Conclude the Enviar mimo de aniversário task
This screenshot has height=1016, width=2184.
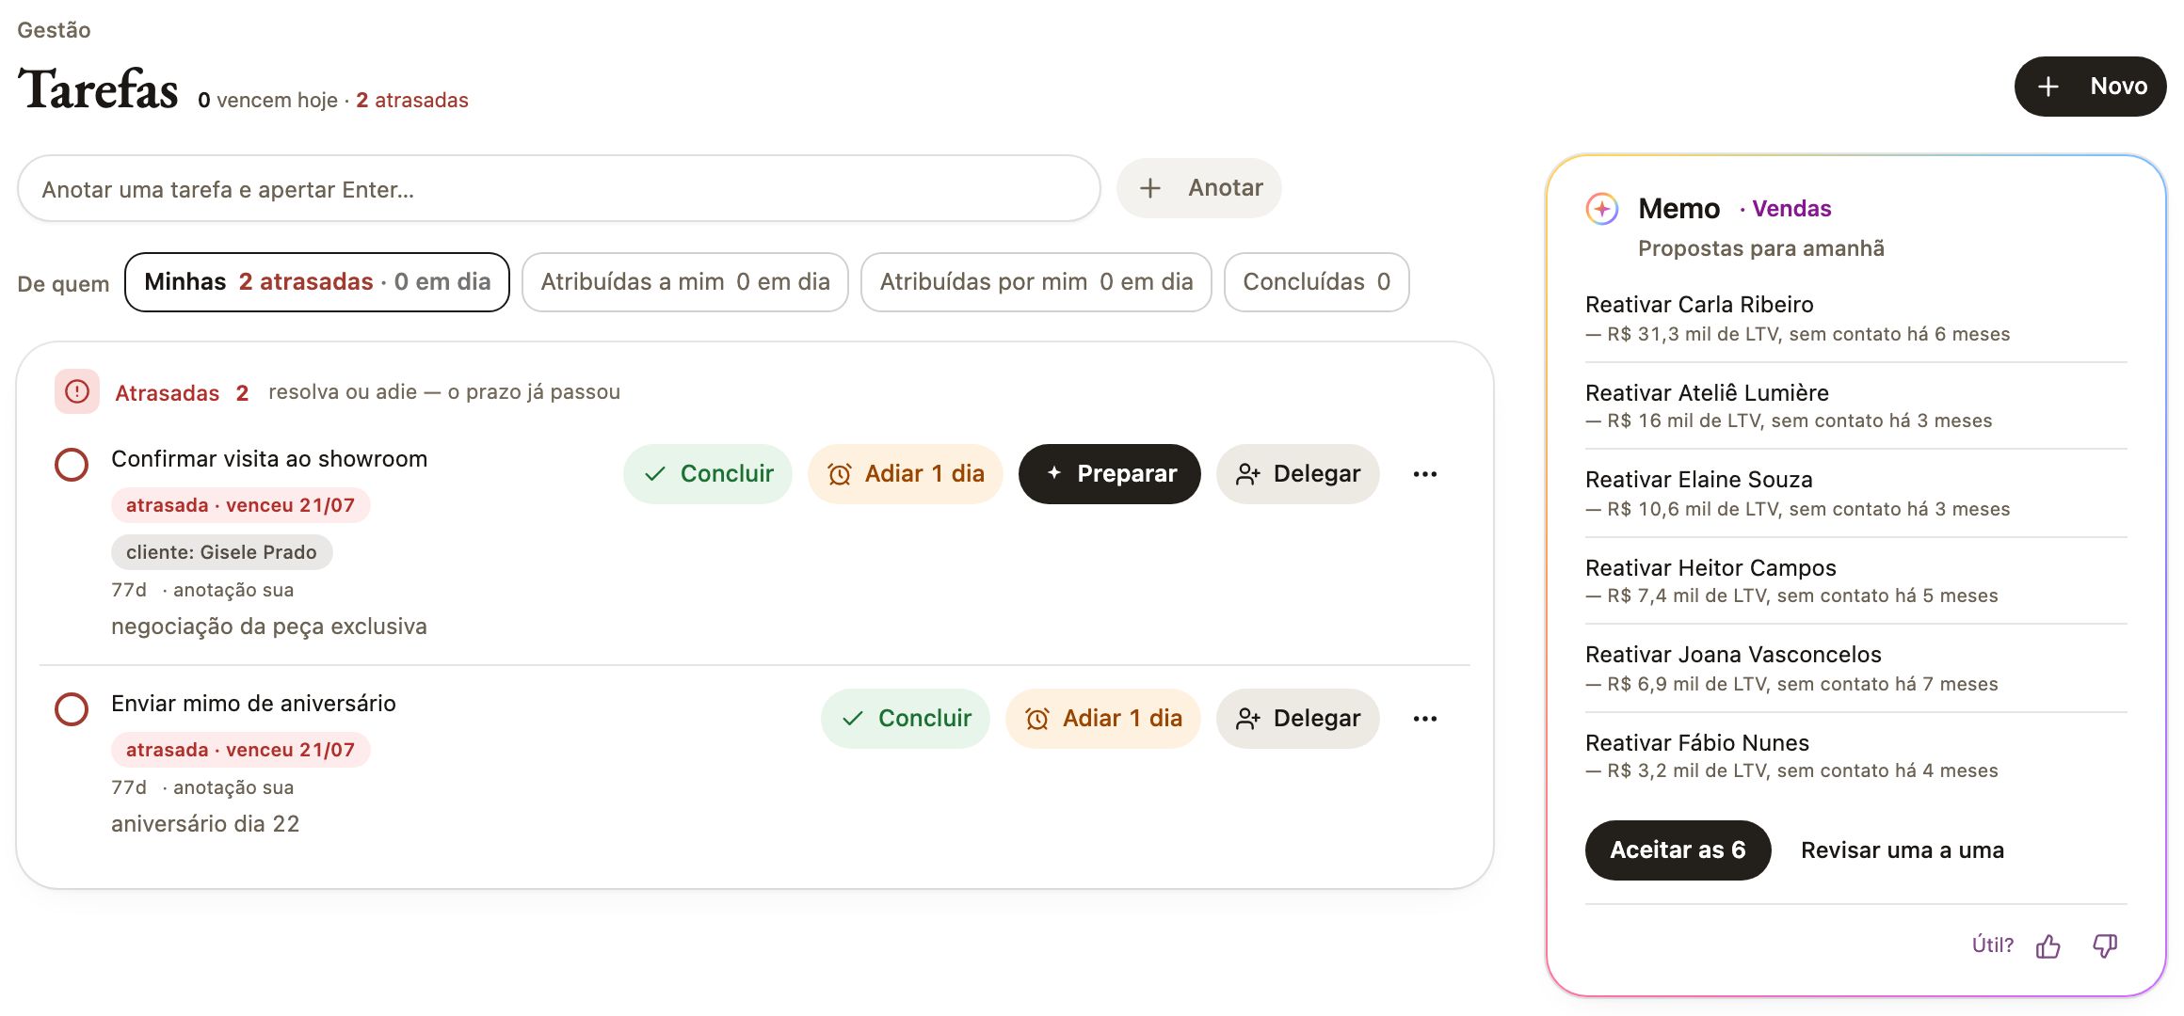906,719
